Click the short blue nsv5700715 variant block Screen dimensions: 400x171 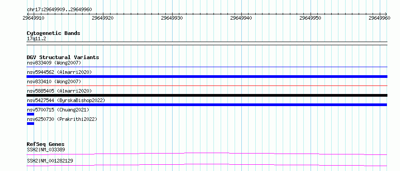31,114
